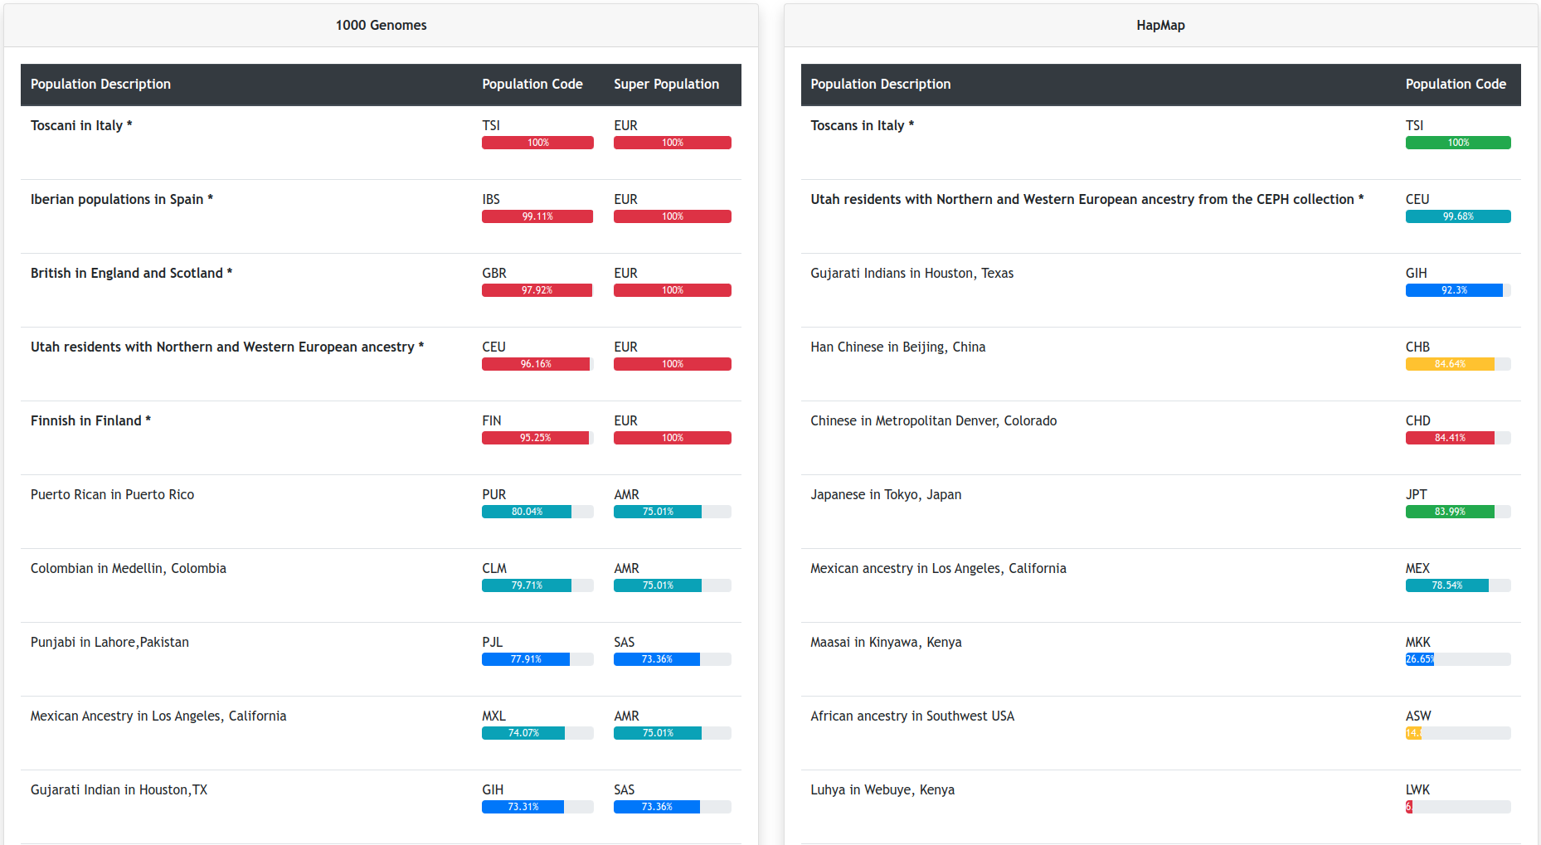Screen dimensions: 1541x845
Task: Click the British in England and Scotland label
Action: [131, 274]
